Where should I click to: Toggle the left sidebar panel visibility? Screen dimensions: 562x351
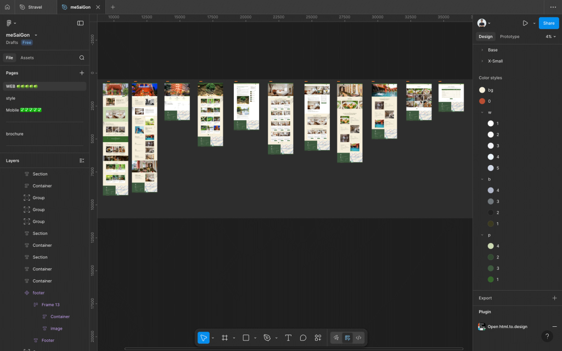(x=80, y=23)
